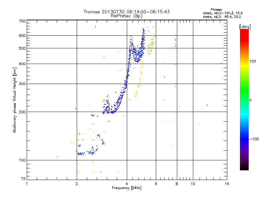
Task: Click the '200' y-axis tick label
Action: coord(22,112)
